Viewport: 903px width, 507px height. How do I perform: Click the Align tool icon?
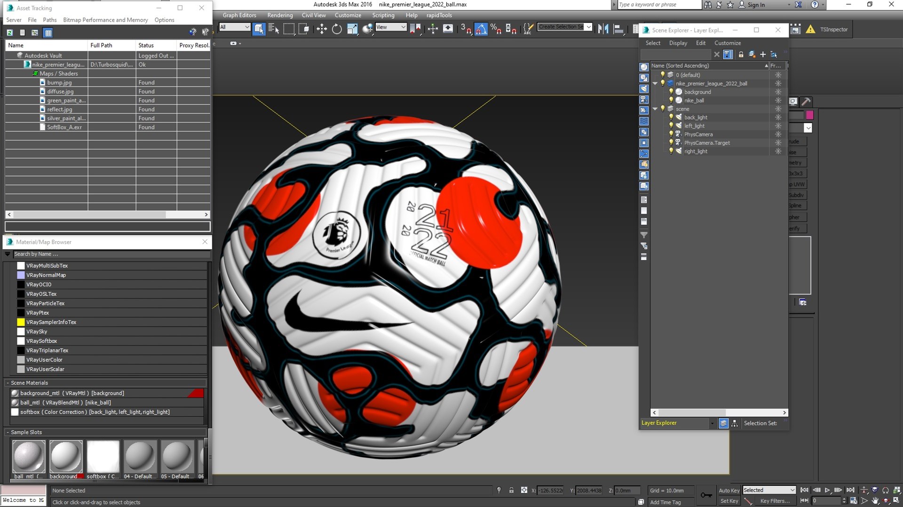coord(618,29)
